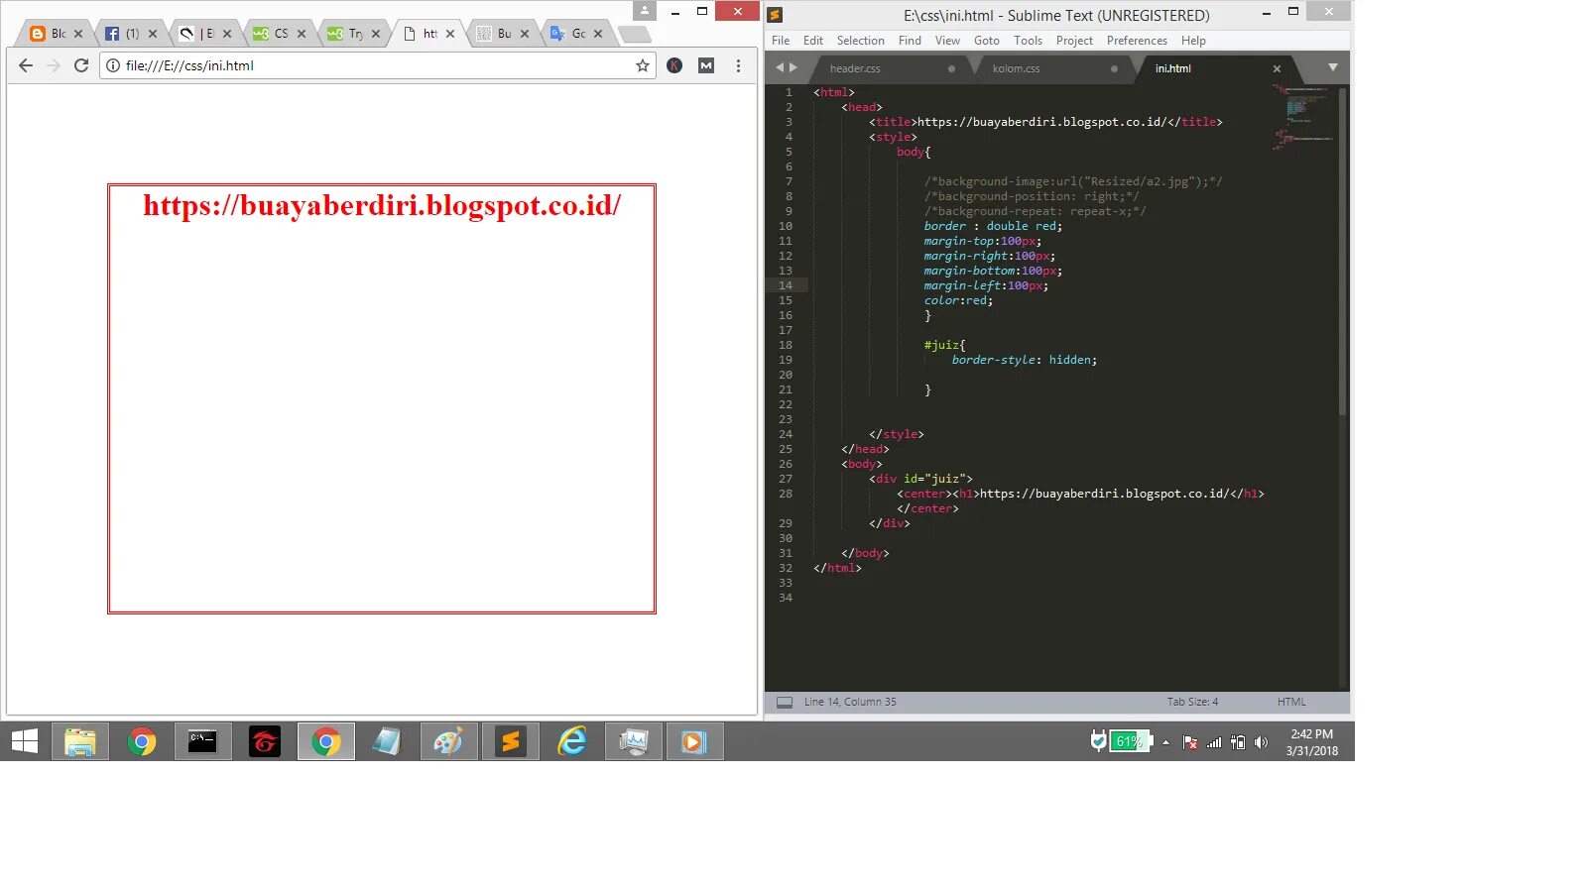Open the View menu in Sublime Text
Screen dimensions: 1587x887
(x=947, y=41)
